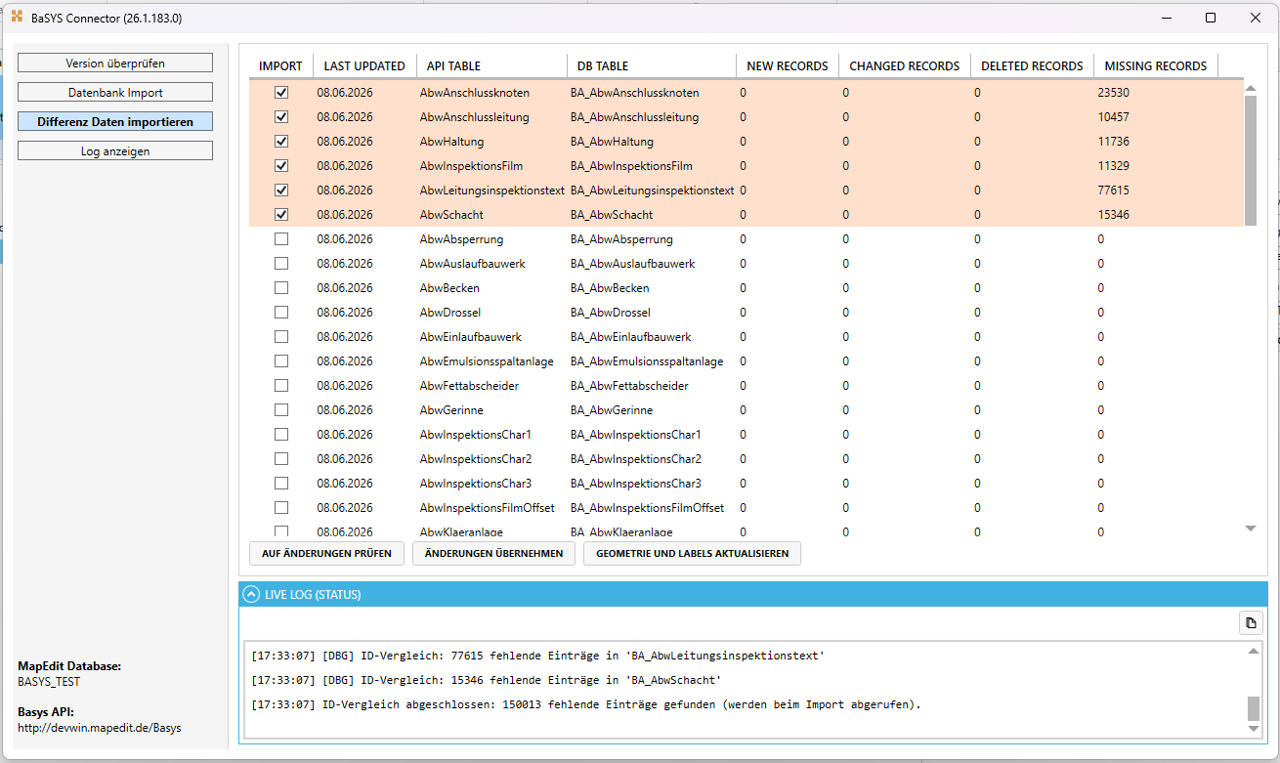Maximize the BaSYS Connector window
This screenshot has width=1280, height=763.
[1211, 18]
